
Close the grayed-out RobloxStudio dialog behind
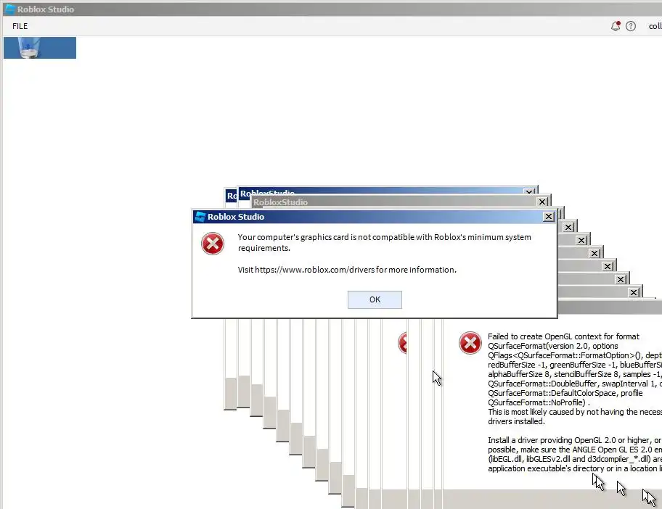click(x=542, y=202)
